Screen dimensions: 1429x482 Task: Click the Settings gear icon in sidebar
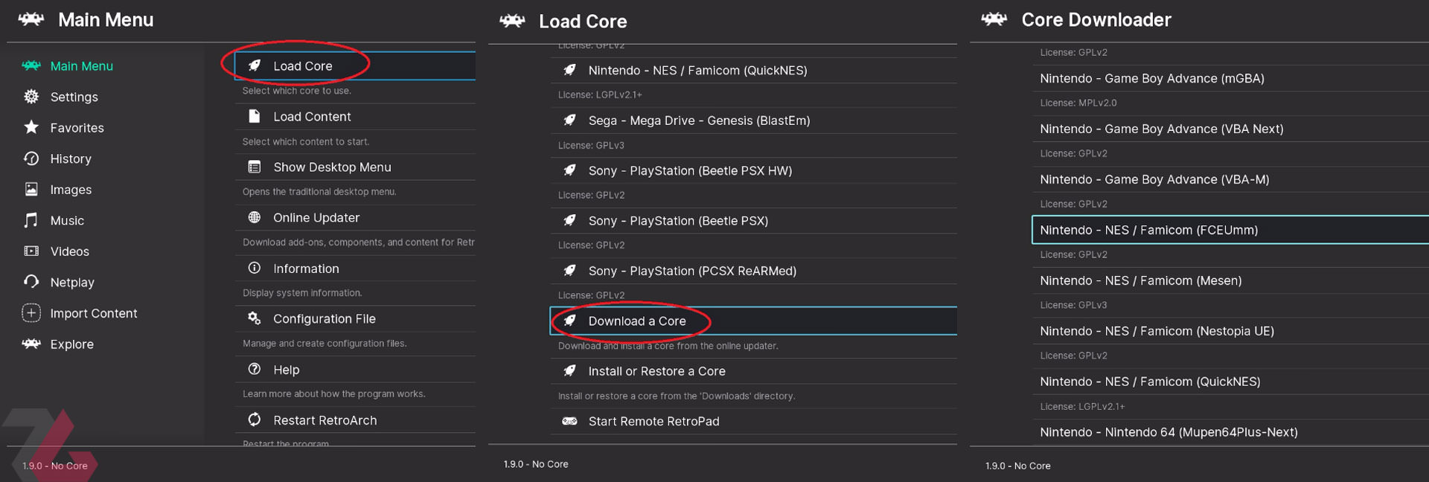coord(31,97)
